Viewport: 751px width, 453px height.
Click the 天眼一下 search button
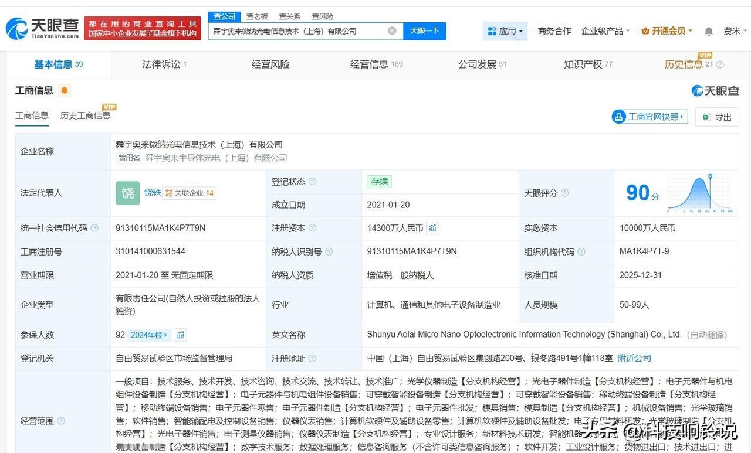click(424, 31)
